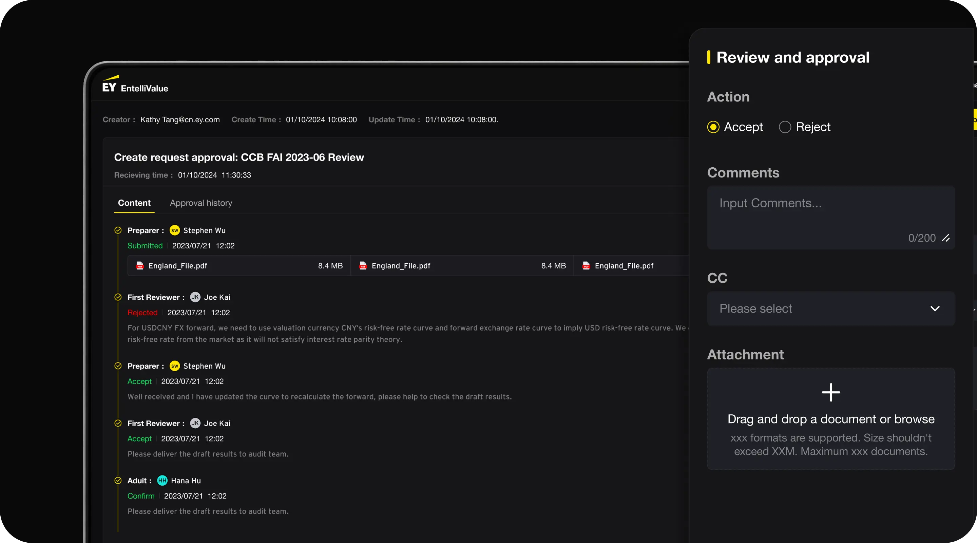Click Stephen Wu's SW avatar on Submitted step
977x543 pixels.
174,230
